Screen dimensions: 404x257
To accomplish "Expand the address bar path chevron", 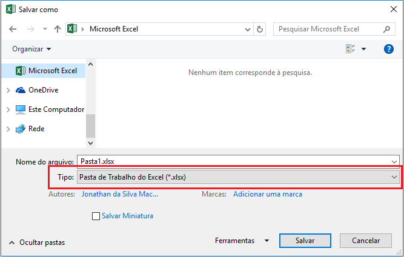I will (83, 29).
